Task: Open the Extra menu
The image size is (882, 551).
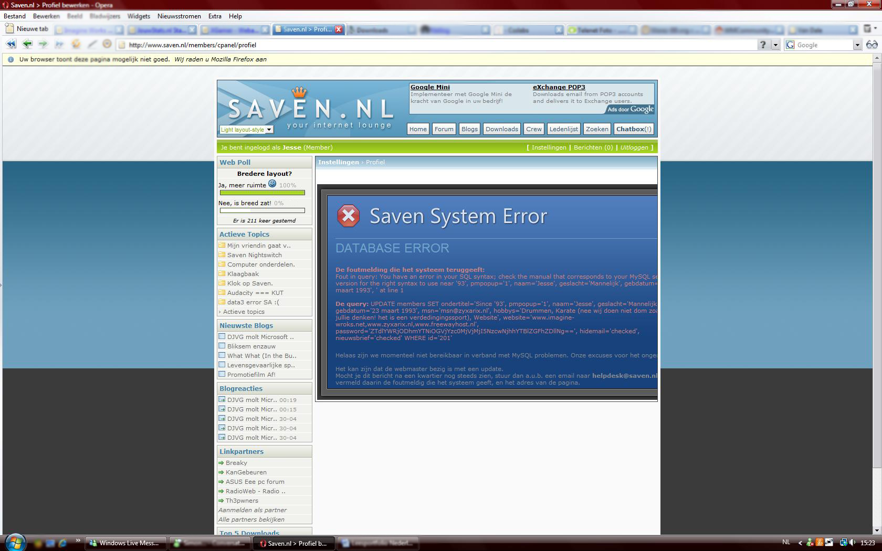Action: point(215,16)
